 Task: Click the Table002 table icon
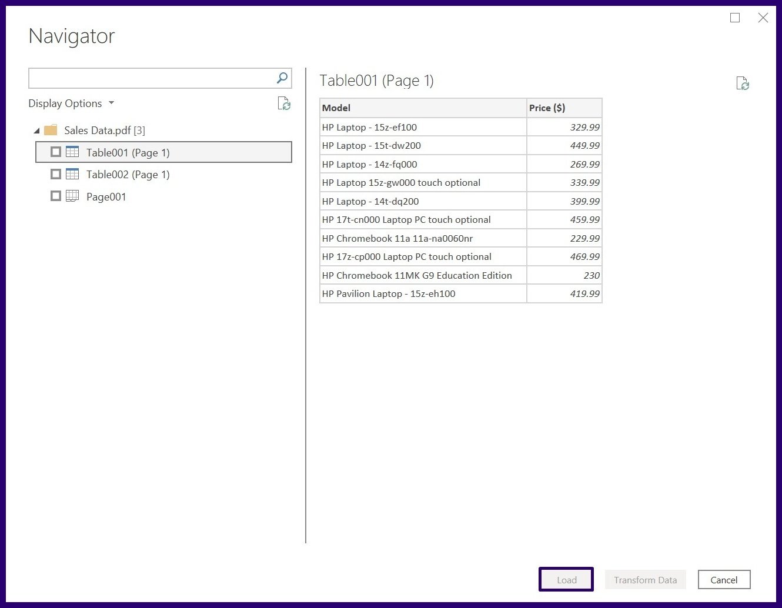[72, 174]
